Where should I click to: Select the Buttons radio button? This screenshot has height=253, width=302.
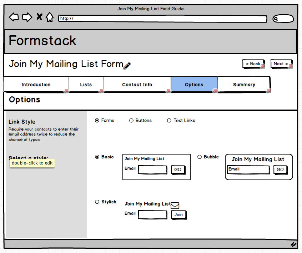(x=131, y=121)
